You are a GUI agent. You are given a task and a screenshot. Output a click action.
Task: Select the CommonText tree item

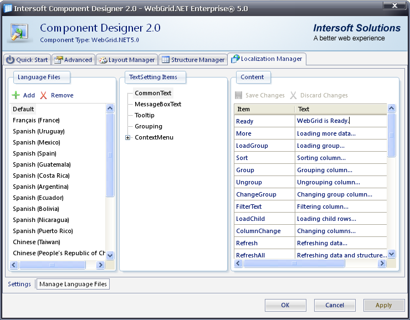(x=153, y=93)
